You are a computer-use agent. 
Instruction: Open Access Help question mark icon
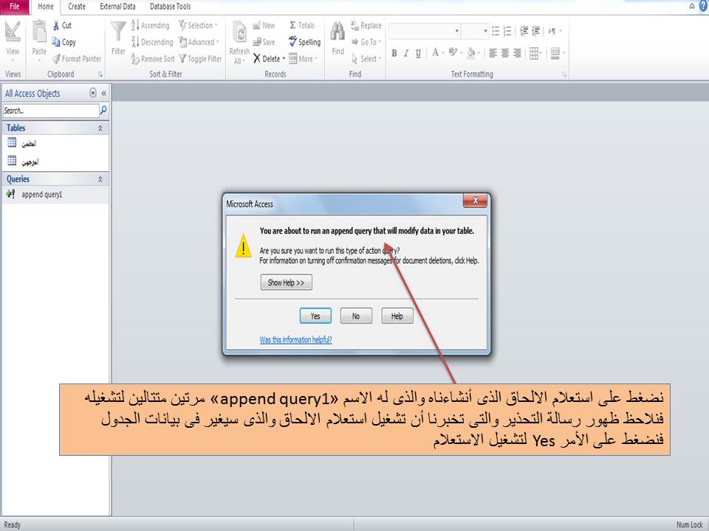coord(704,6)
